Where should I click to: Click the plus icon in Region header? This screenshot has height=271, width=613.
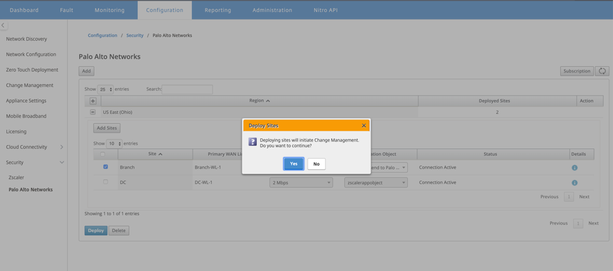[93, 101]
